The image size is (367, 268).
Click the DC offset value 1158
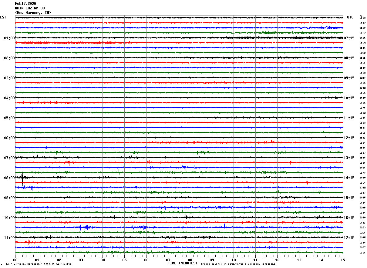(362, 73)
